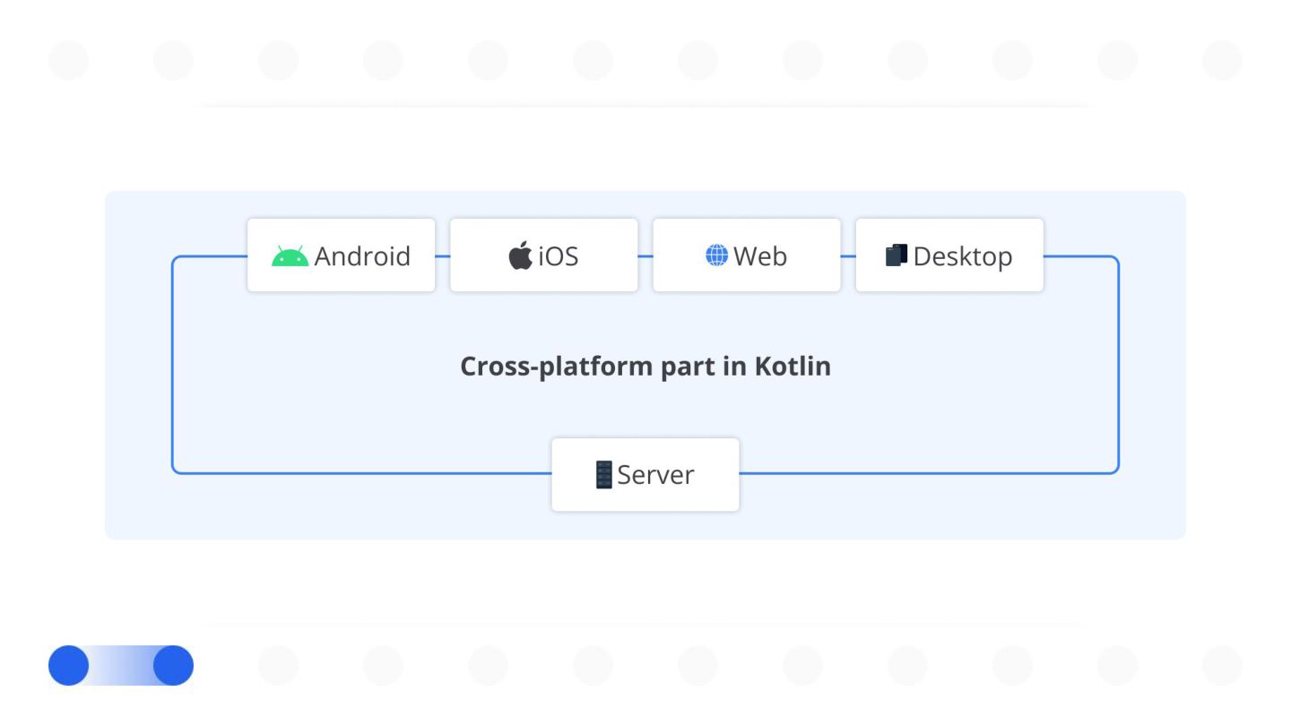The height and width of the screenshot is (726, 1291).
Task: Click the Apple logo icon
Action: (521, 255)
